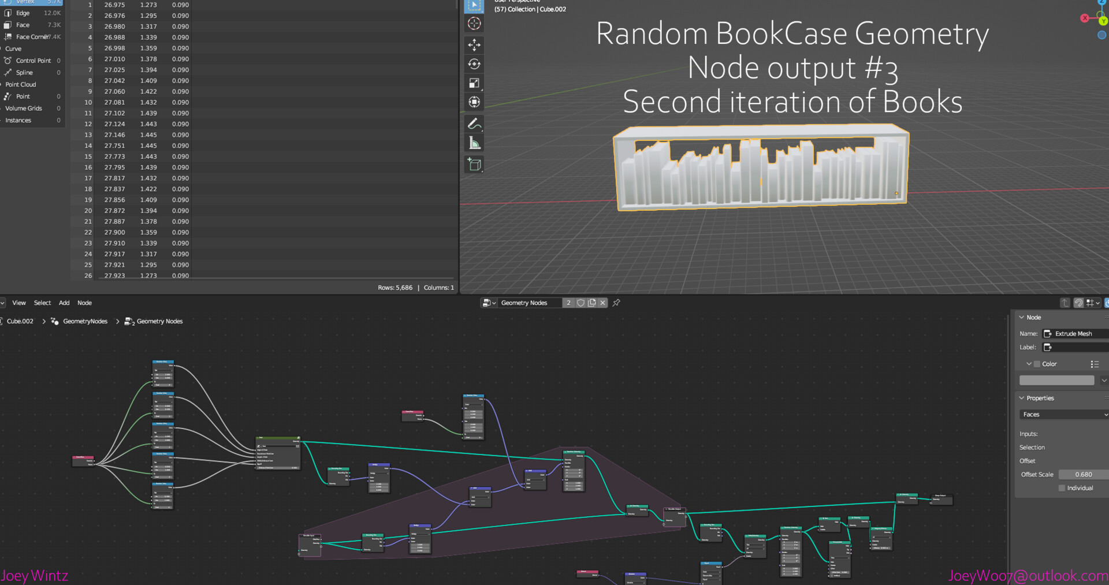The height and width of the screenshot is (585, 1109).
Task: Activate the Rotate tool
Action: [x=474, y=64]
